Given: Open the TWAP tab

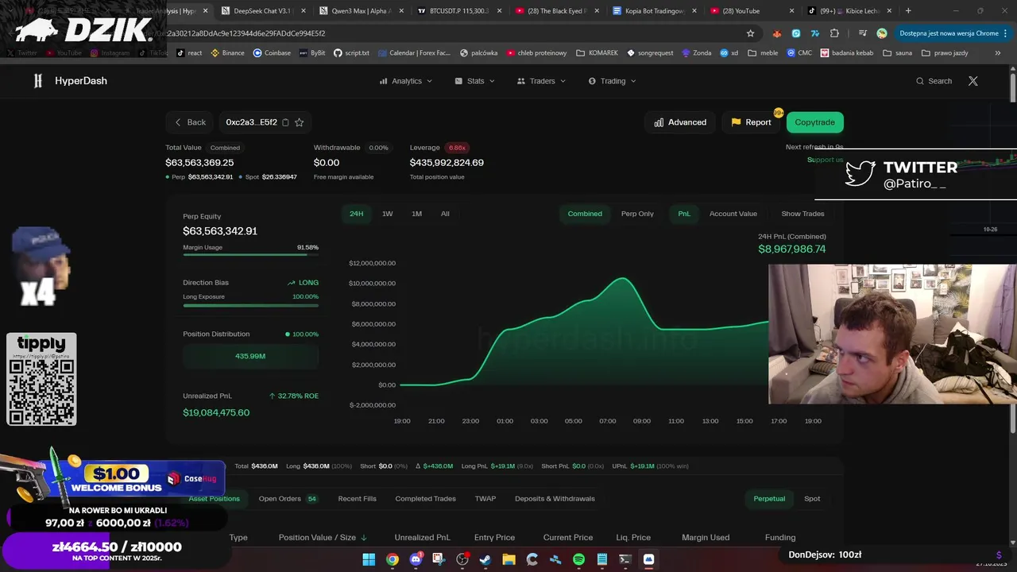Looking at the screenshot, I should click(485, 499).
